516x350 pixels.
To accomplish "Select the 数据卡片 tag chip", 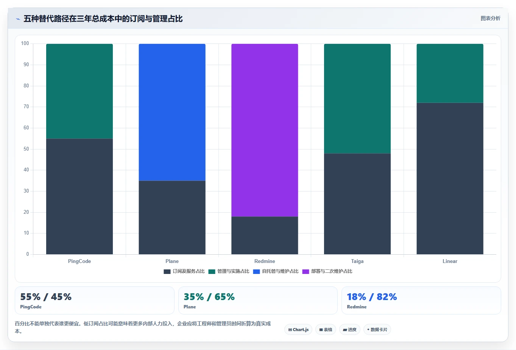I will pos(377,330).
